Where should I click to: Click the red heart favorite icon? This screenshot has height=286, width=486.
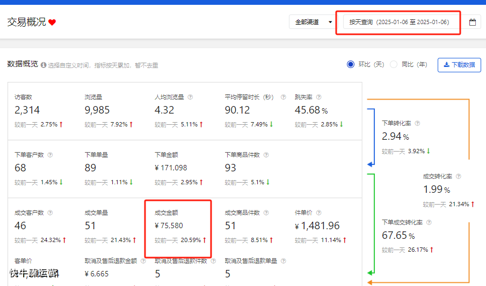tap(52, 22)
